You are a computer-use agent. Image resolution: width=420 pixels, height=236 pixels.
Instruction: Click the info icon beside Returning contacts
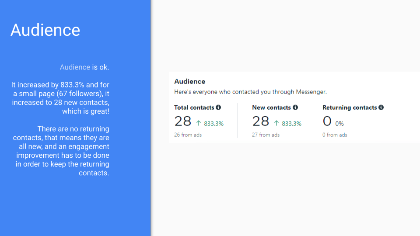pos(381,108)
